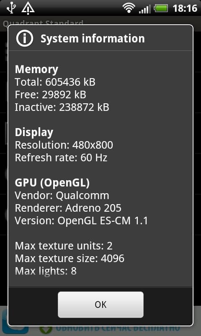Tap the Wi-Fi signal icon

(x=129, y=8)
